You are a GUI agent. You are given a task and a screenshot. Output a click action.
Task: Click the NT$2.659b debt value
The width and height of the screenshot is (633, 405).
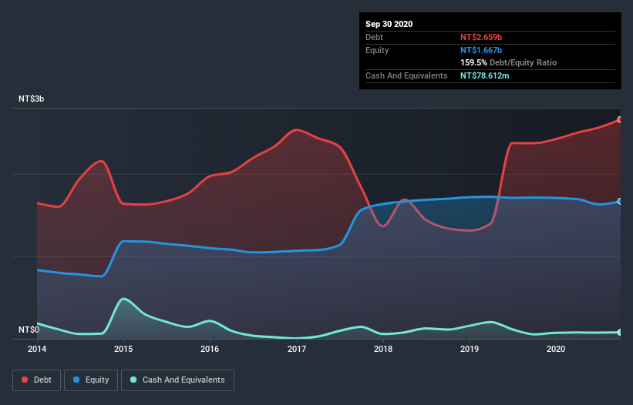[481, 37]
